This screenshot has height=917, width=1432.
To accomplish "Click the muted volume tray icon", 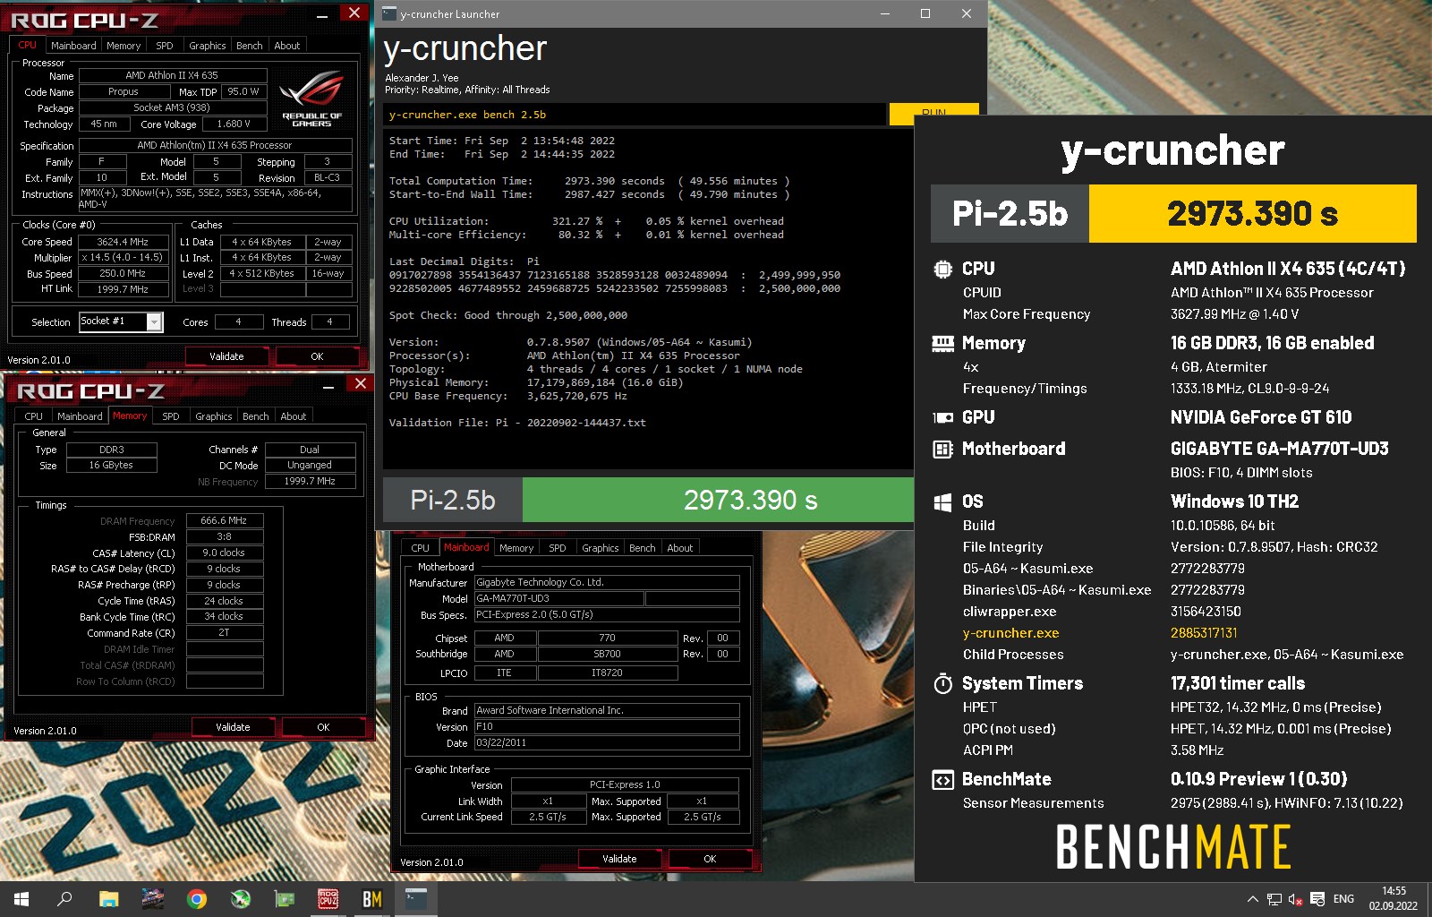I will click(1296, 899).
